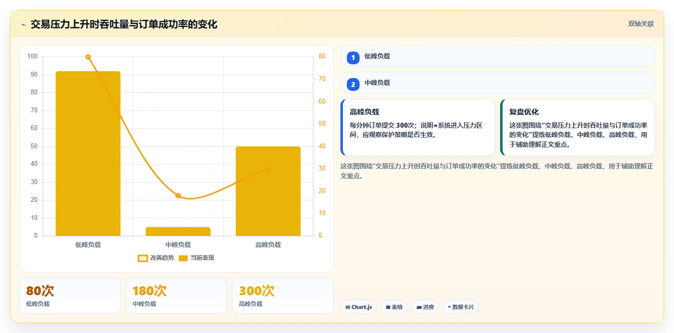674x333 pixels.
Task: Click the number 1 step badge
Action: (353, 58)
